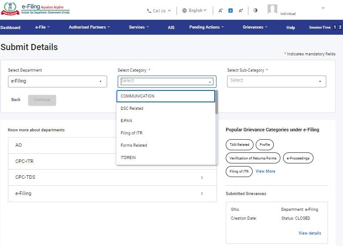Click the View More link
Screen dimensions: 343x246
(265, 171)
